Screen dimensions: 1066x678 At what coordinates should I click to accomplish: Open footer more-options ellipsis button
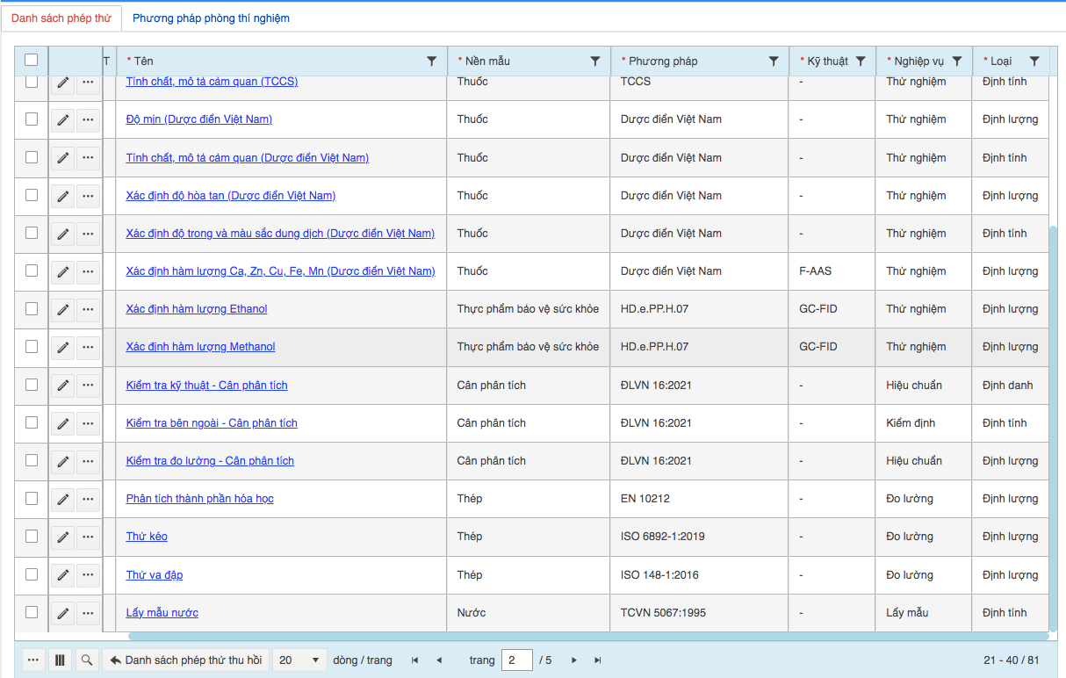[x=33, y=660]
